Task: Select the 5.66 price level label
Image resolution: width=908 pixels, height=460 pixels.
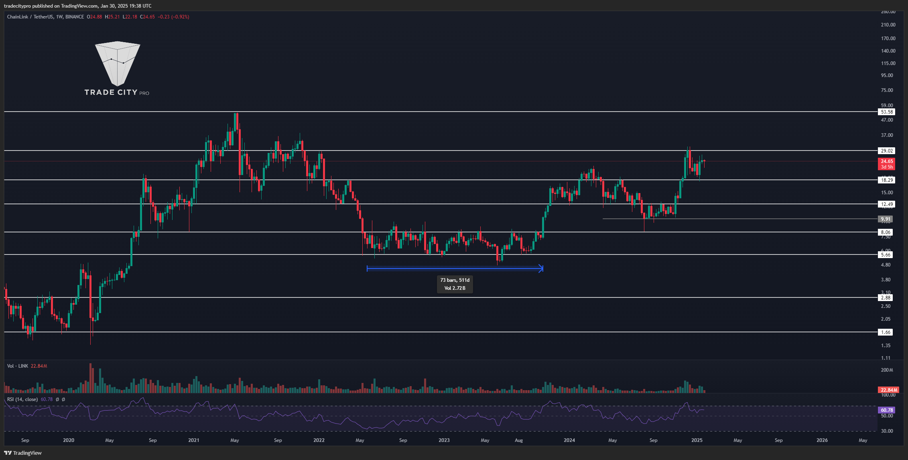Action: tap(886, 255)
